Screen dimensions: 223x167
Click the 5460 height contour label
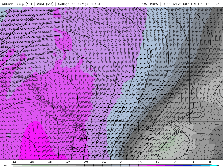[179, 132]
